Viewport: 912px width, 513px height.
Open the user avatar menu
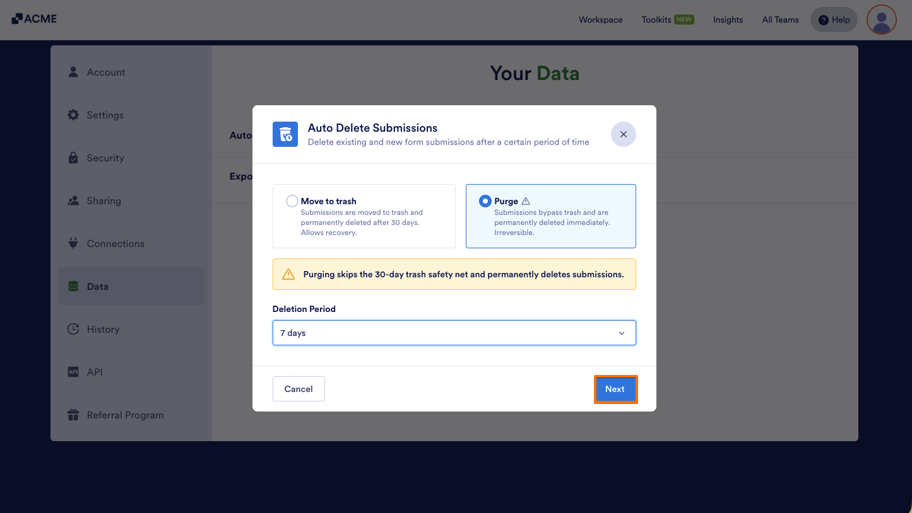[x=882, y=20]
